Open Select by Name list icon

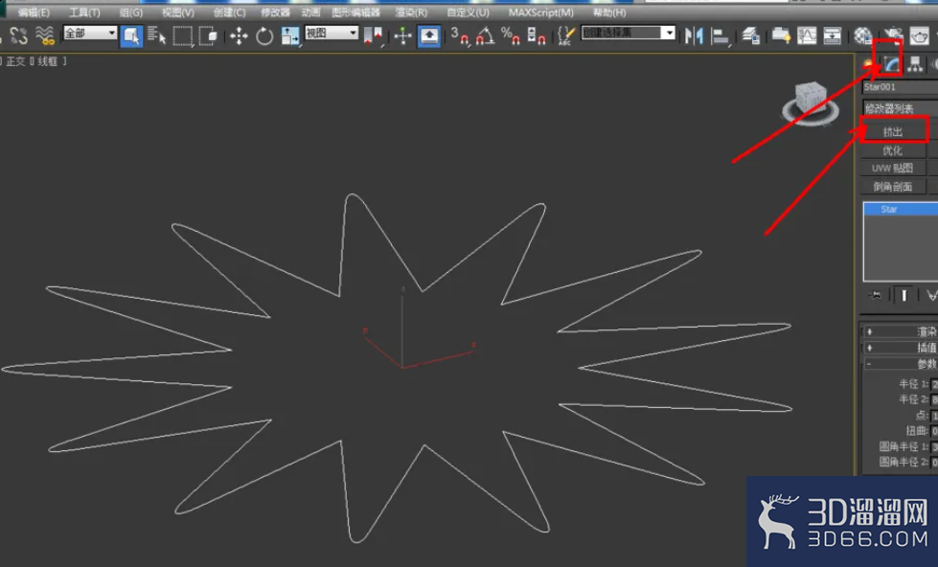pyautogui.click(x=157, y=35)
